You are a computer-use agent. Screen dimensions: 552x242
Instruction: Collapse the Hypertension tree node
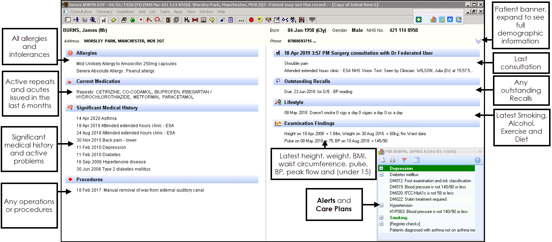[x=381, y=205]
